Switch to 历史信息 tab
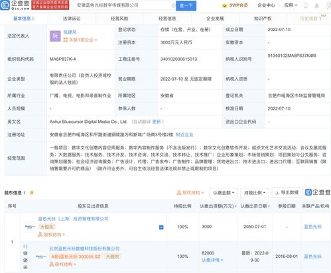 (x=310, y=19)
